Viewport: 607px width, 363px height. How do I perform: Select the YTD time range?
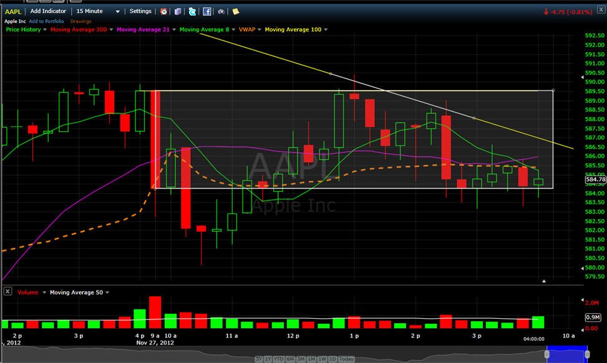click(279, 359)
